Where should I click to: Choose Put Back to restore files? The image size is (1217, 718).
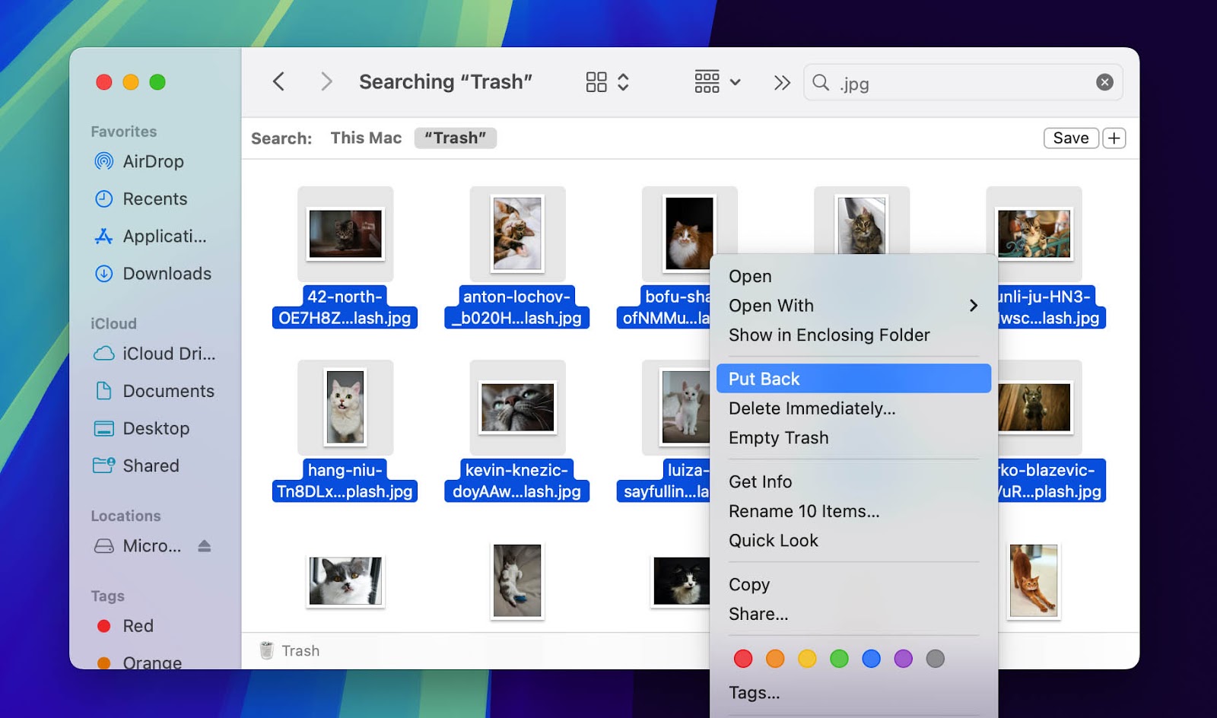(853, 379)
